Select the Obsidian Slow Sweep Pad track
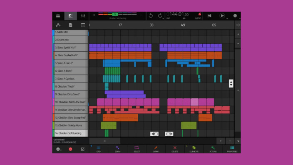 pyautogui.click(x=71, y=117)
